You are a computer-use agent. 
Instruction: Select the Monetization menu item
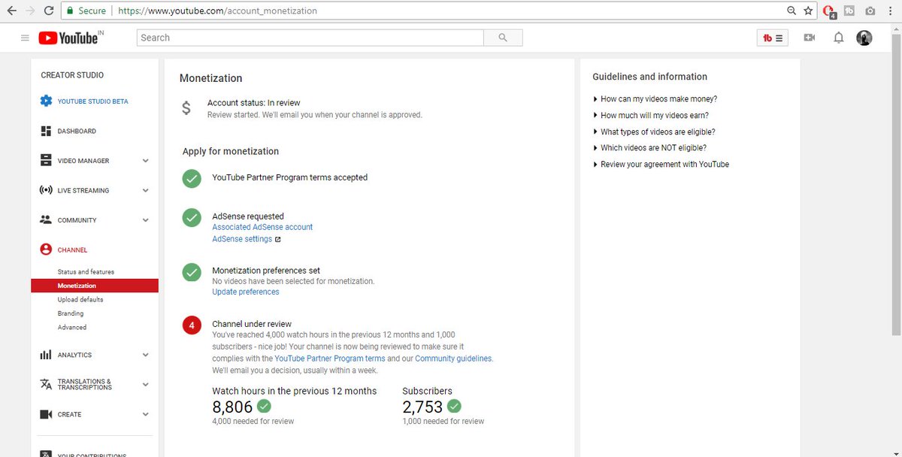point(95,286)
